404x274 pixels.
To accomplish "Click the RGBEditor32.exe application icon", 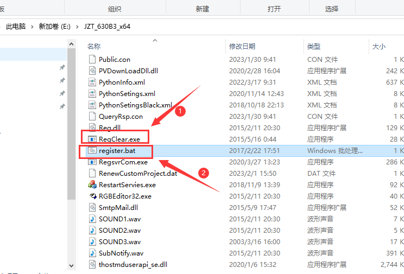I will coord(92,196).
